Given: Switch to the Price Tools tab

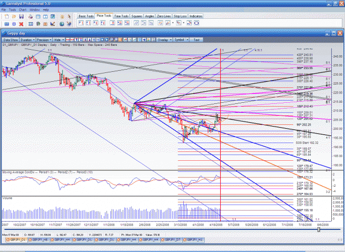Looking at the screenshot, I should pyautogui.click(x=104, y=15).
